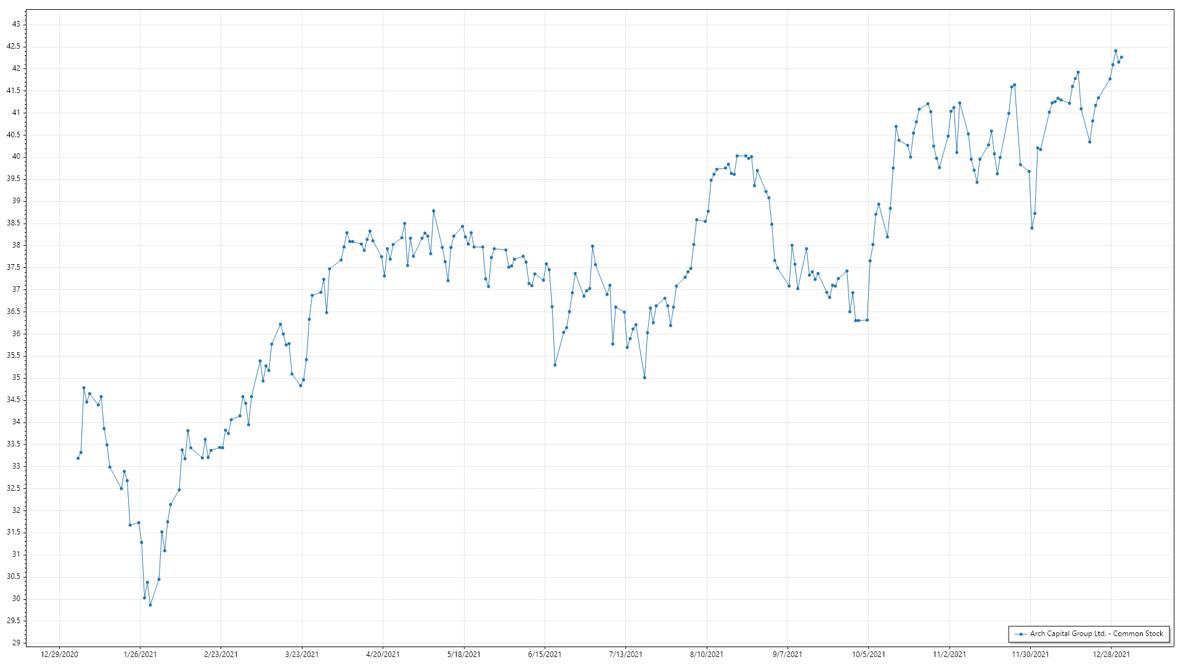Viewport: 1183px width, 665px height.
Task: Click the legend's blue line marker icon
Action: coord(1021,634)
